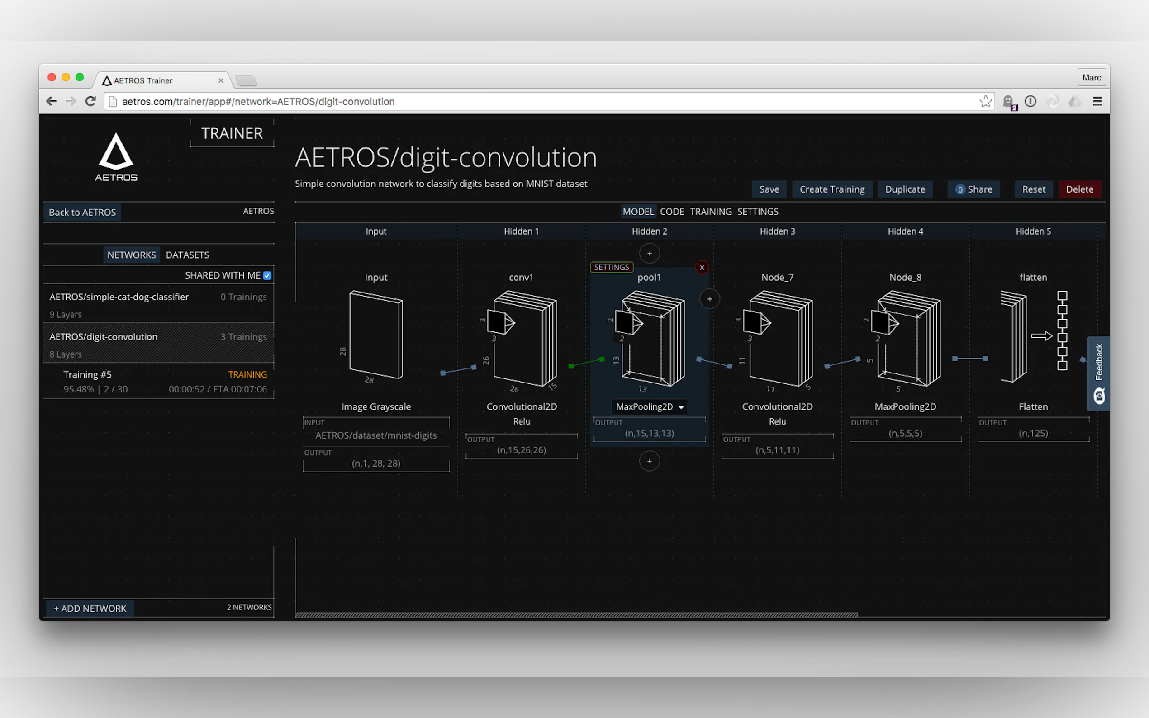
Task: Select the Input image grayscale layer icon
Action: tap(376, 335)
